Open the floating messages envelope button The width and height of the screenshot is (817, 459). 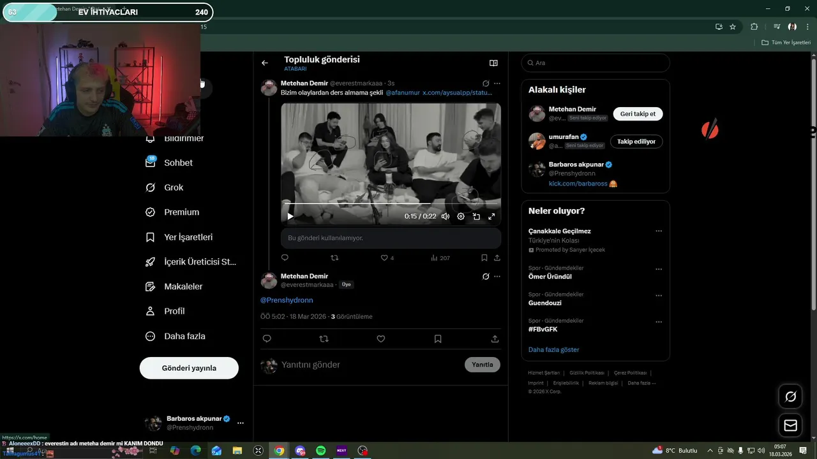791,425
